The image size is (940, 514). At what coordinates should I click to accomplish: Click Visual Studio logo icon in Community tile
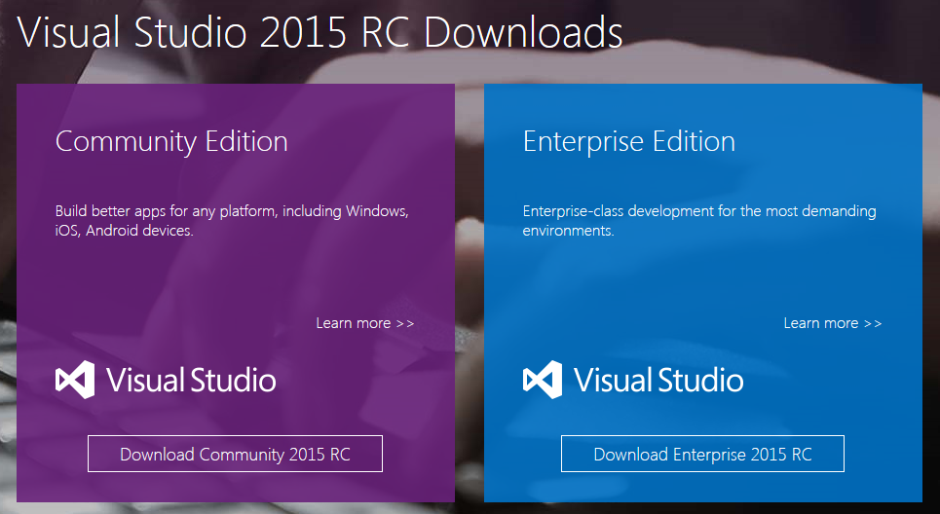tap(75, 380)
